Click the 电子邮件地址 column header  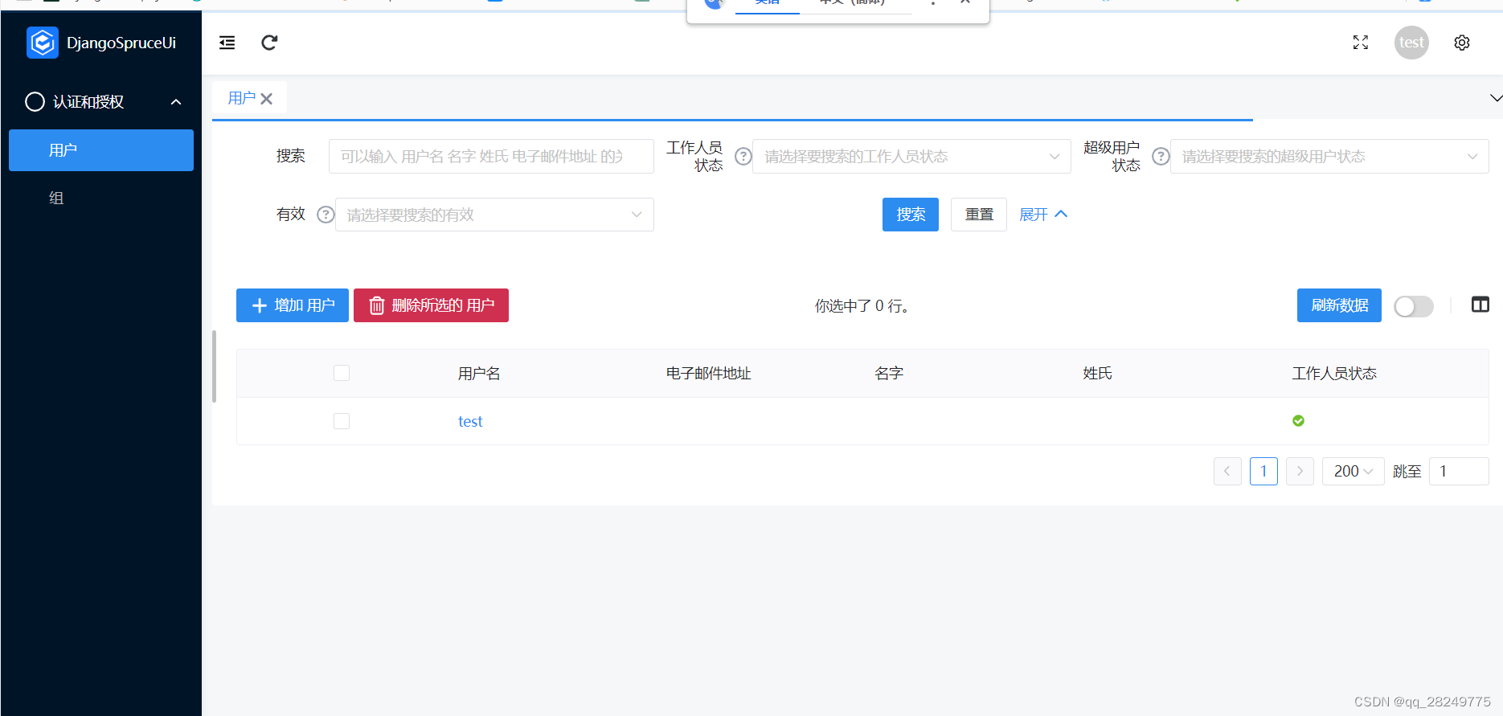pos(708,373)
